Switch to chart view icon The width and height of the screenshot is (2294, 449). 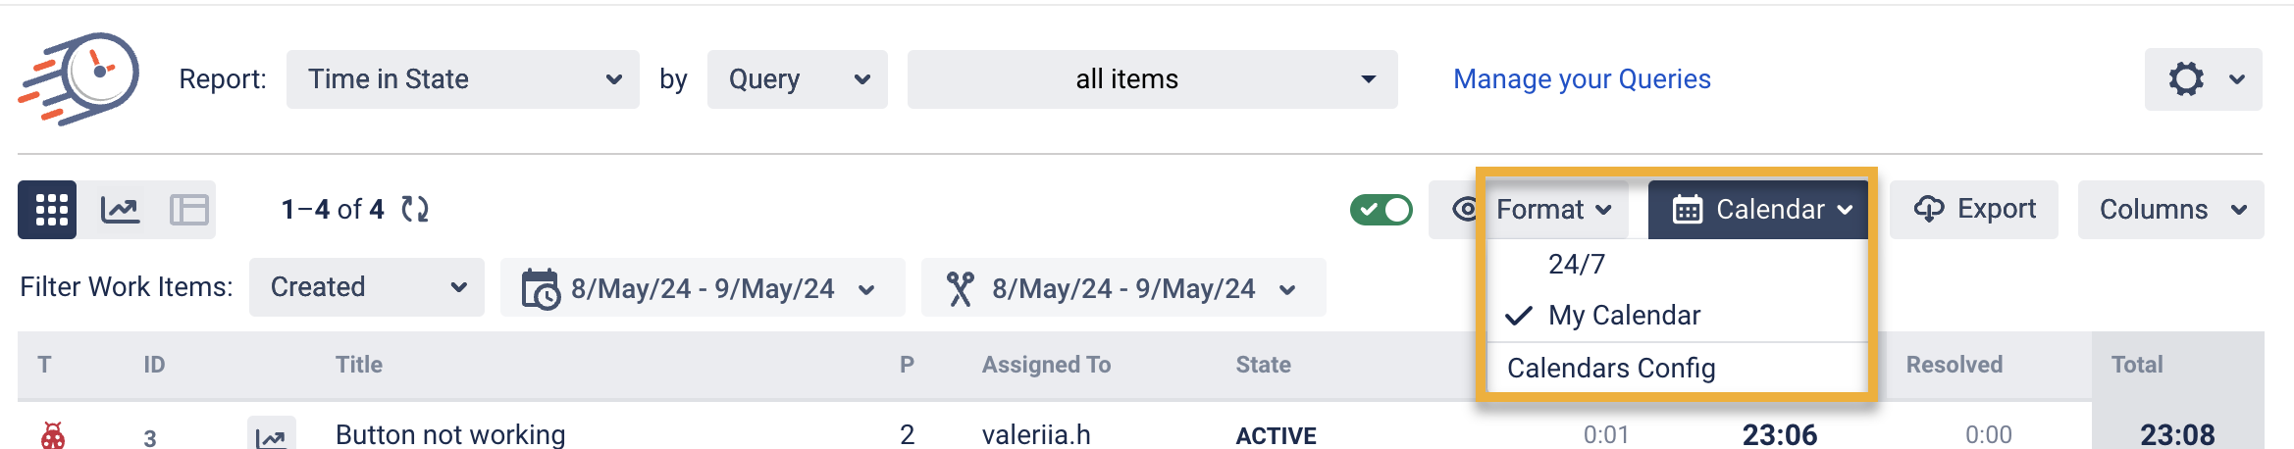pos(120,210)
